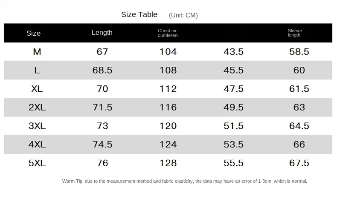Click the value 49.5 cell
Image resolution: width=337 pixels, height=198 pixels.
click(233, 107)
